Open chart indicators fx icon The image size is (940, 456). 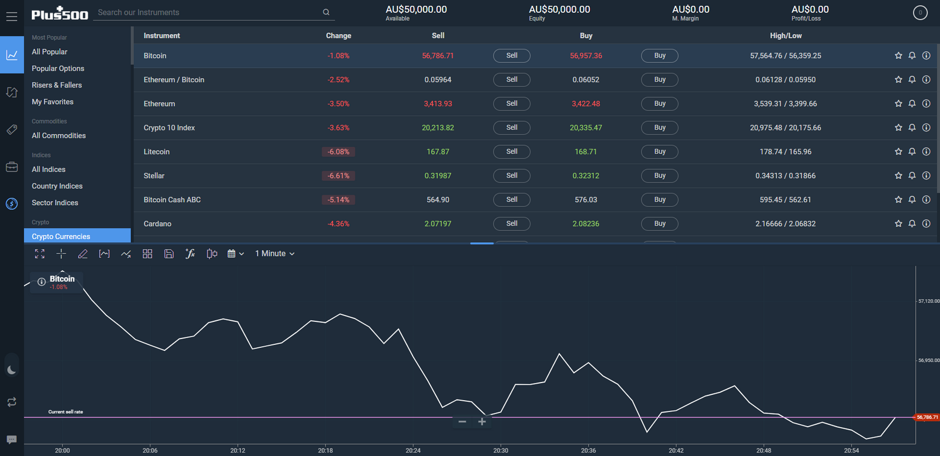190,254
